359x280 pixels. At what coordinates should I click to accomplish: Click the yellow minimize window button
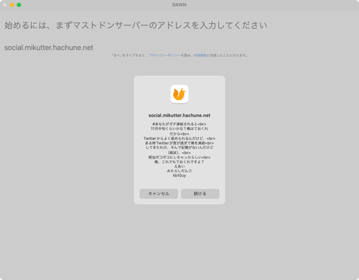(x=11, y=5)
